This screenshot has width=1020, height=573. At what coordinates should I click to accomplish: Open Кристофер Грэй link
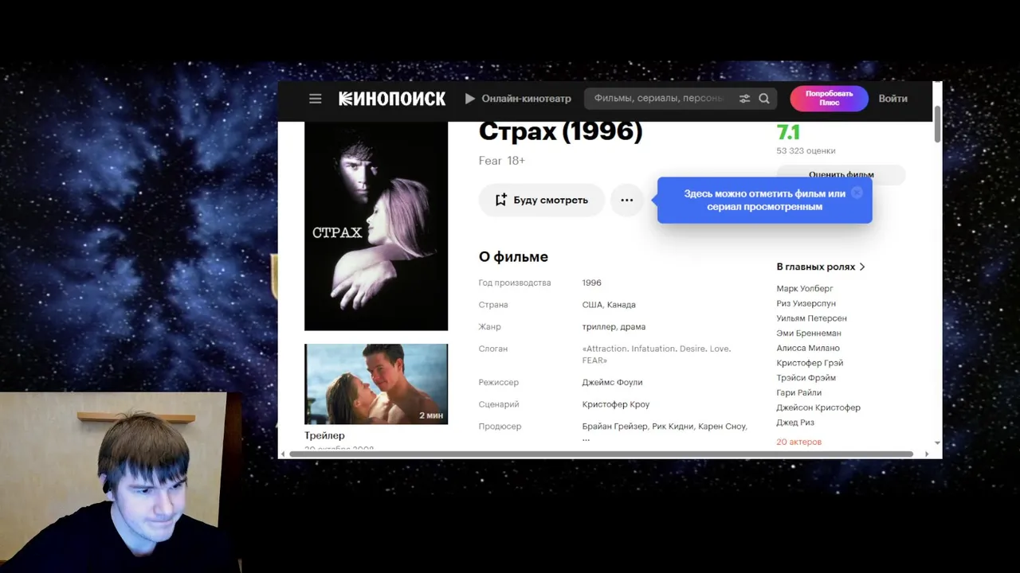tap(810, 363)
